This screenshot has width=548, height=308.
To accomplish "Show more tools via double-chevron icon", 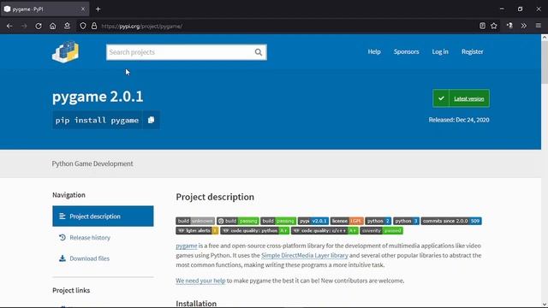I will pos(523,26).
